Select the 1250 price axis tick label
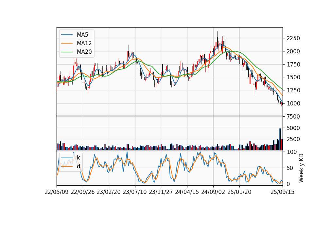 (x=293, y=90)
